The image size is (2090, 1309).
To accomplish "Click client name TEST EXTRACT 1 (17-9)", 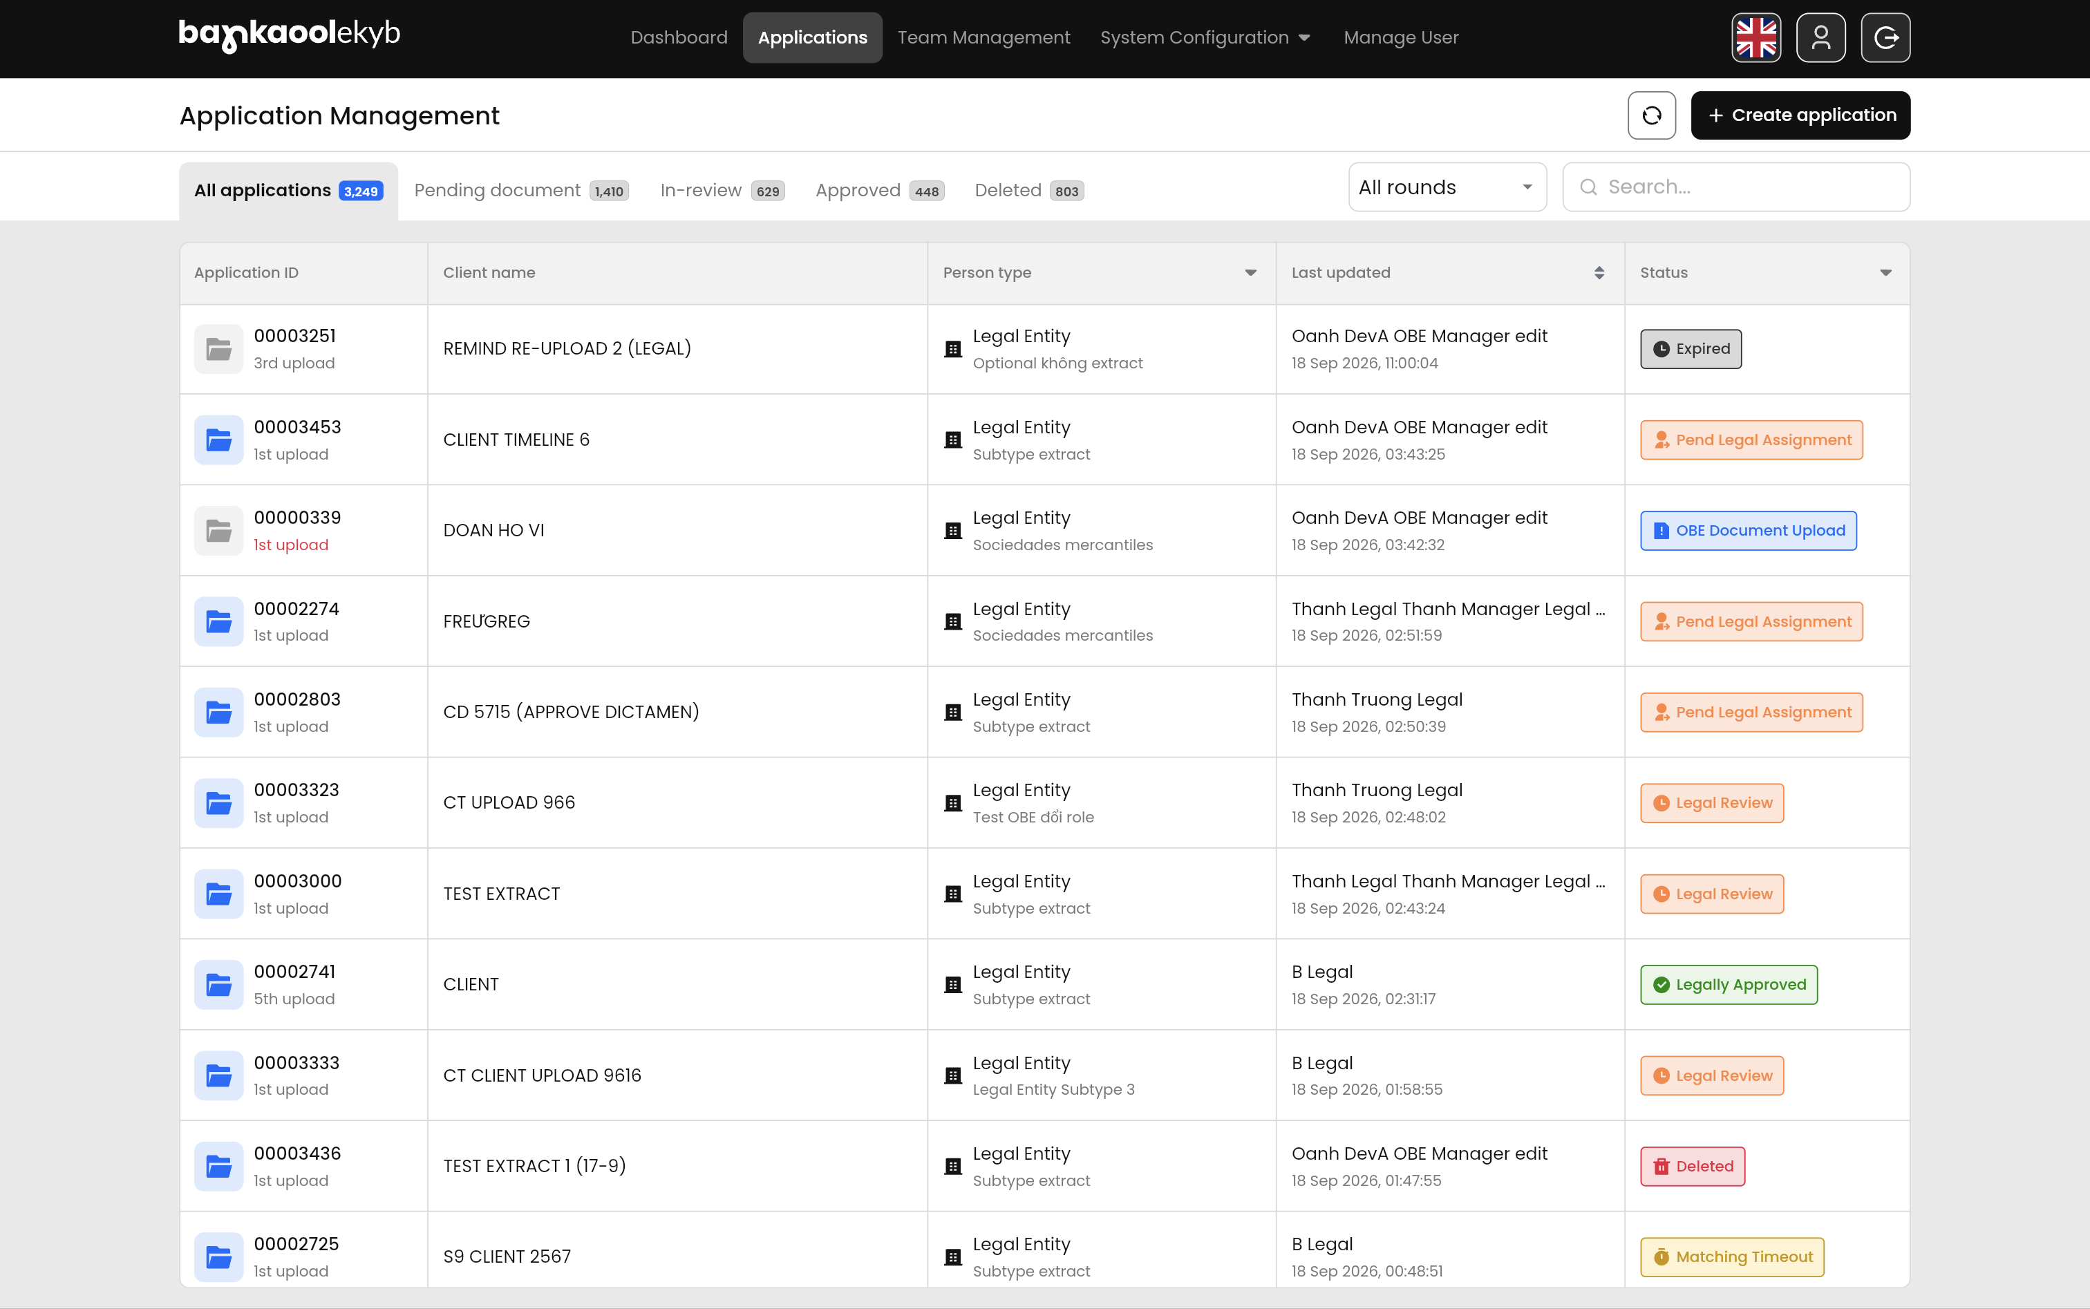I will pyautogui.click(x=534, y=1166).
